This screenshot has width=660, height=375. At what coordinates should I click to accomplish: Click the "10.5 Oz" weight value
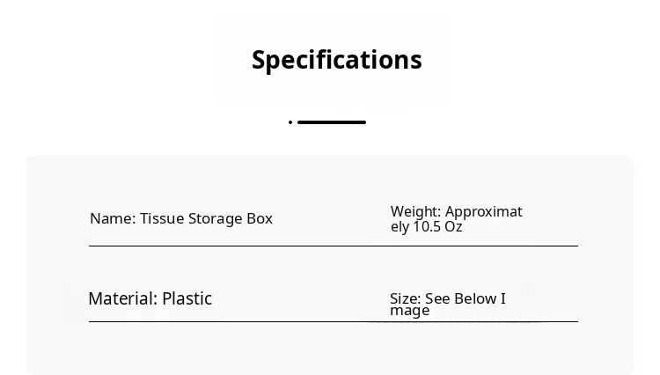point(438,226)
